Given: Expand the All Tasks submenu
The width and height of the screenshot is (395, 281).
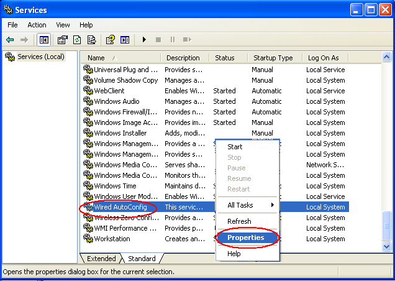Looking at the screenshot, I should click(x=246, y=205).
